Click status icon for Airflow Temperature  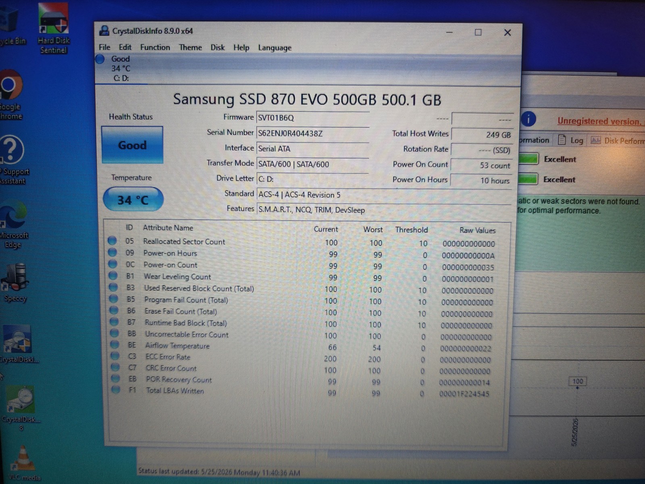[115, 344]
